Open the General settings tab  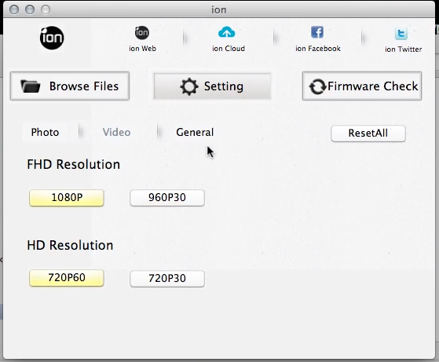(x=195, y=132)
